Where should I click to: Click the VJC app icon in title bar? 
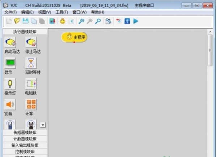coord(6,5)
